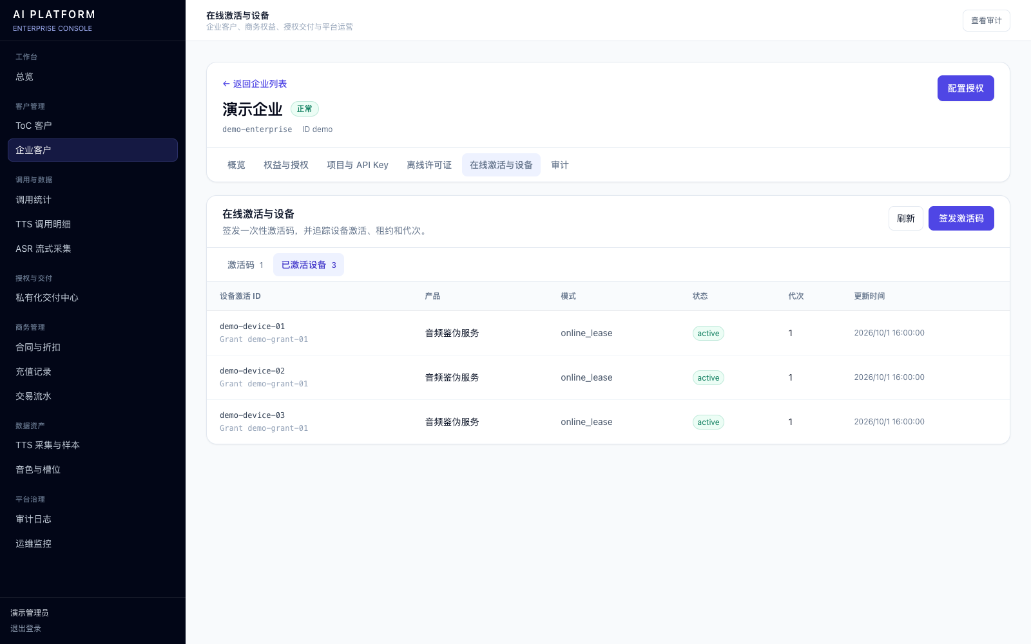
Task: Open 充值记录 in the sidebar
Action: pos(93,372)
